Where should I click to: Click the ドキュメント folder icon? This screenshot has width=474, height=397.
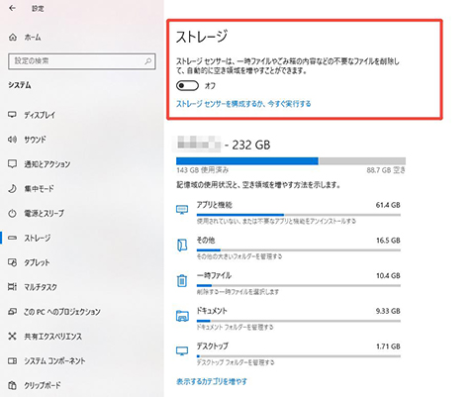182,316
